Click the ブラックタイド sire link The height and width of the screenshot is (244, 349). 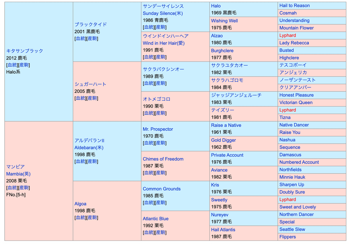click(x=90, y=24)
